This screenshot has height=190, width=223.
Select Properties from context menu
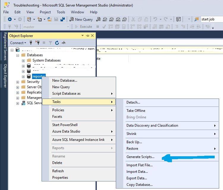click(79, 178)
